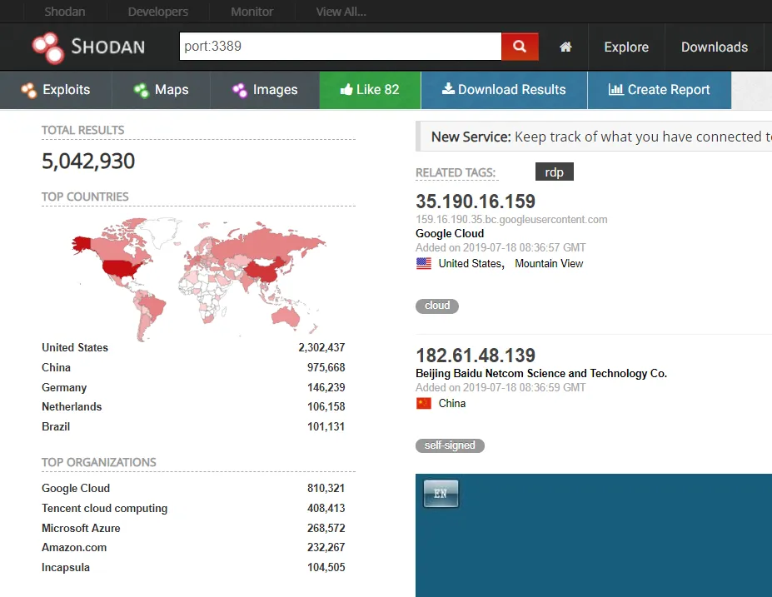
Task: Click the Google Cloud organization link in result
Action: point(450,233)
